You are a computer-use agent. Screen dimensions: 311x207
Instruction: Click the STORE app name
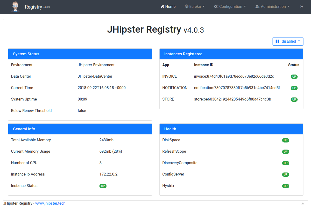coord(168,99)
